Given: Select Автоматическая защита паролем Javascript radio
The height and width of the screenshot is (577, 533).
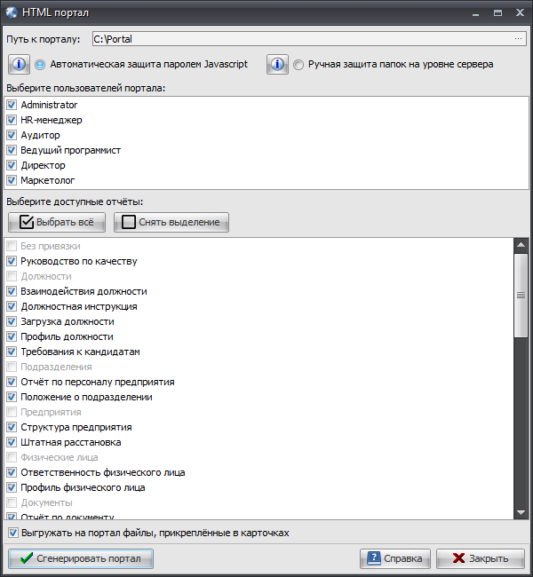Looking at the screenshot, I should 40,65.
